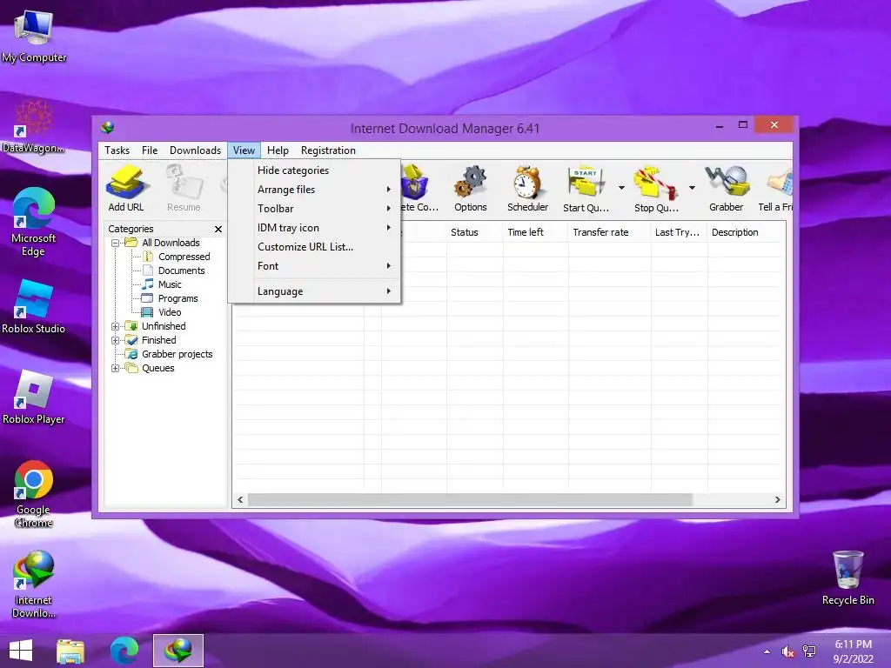This screenshot has height=668, width=891.
Task: Open the Scheduler clock icon
Action: [x=527, y=189]
